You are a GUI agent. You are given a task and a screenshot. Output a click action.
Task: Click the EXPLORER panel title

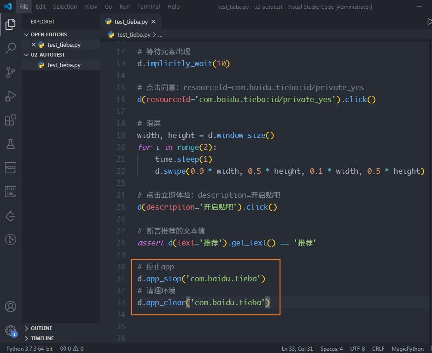tap(42, 22)
